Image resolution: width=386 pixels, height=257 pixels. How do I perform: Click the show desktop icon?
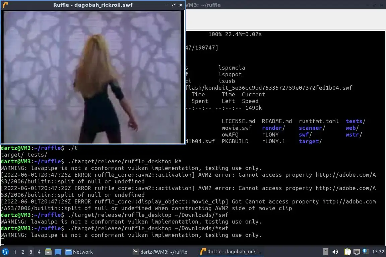click(x=58, y=252)
